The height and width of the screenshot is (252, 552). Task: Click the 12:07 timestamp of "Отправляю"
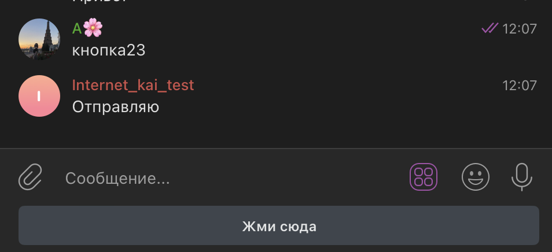[x=520, y=86]
